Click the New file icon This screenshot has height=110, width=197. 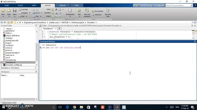click(x=3, y=10)
